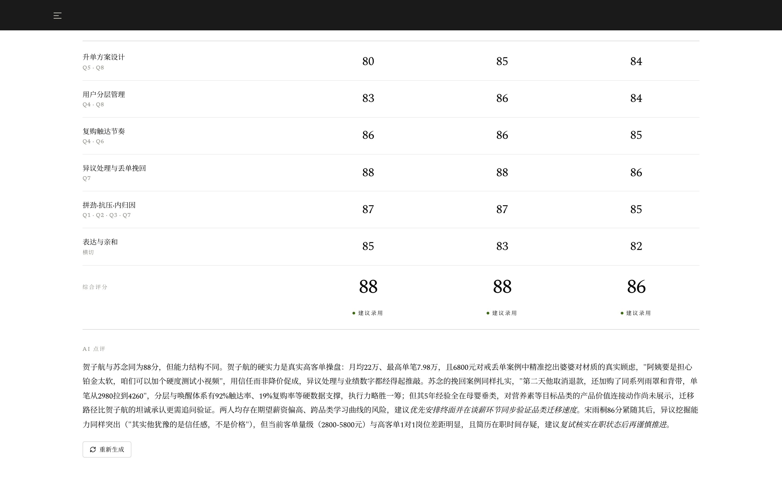
Task: Open the hamburger menu icon
Action: tap(58, 15)
